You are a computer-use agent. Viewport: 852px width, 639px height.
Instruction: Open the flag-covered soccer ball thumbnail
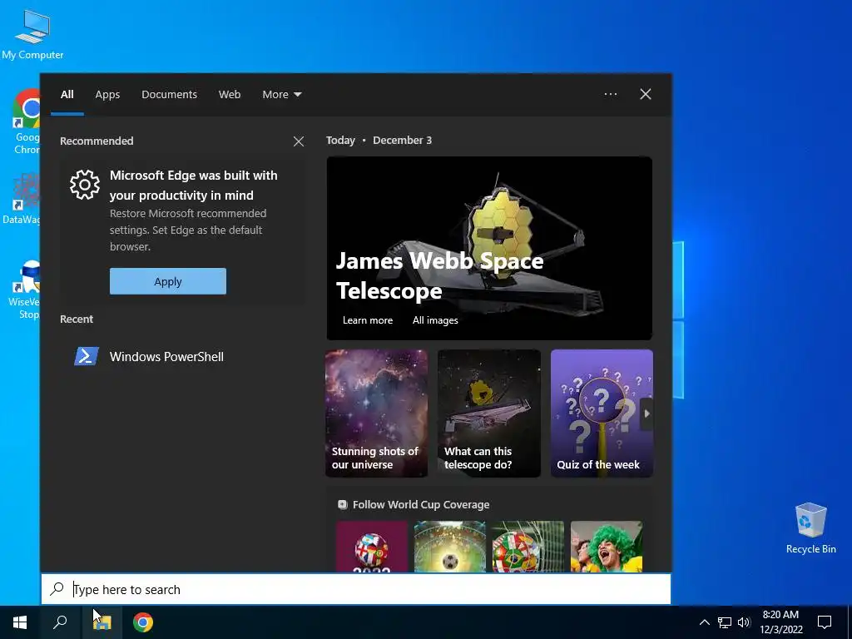pos(528,547)
